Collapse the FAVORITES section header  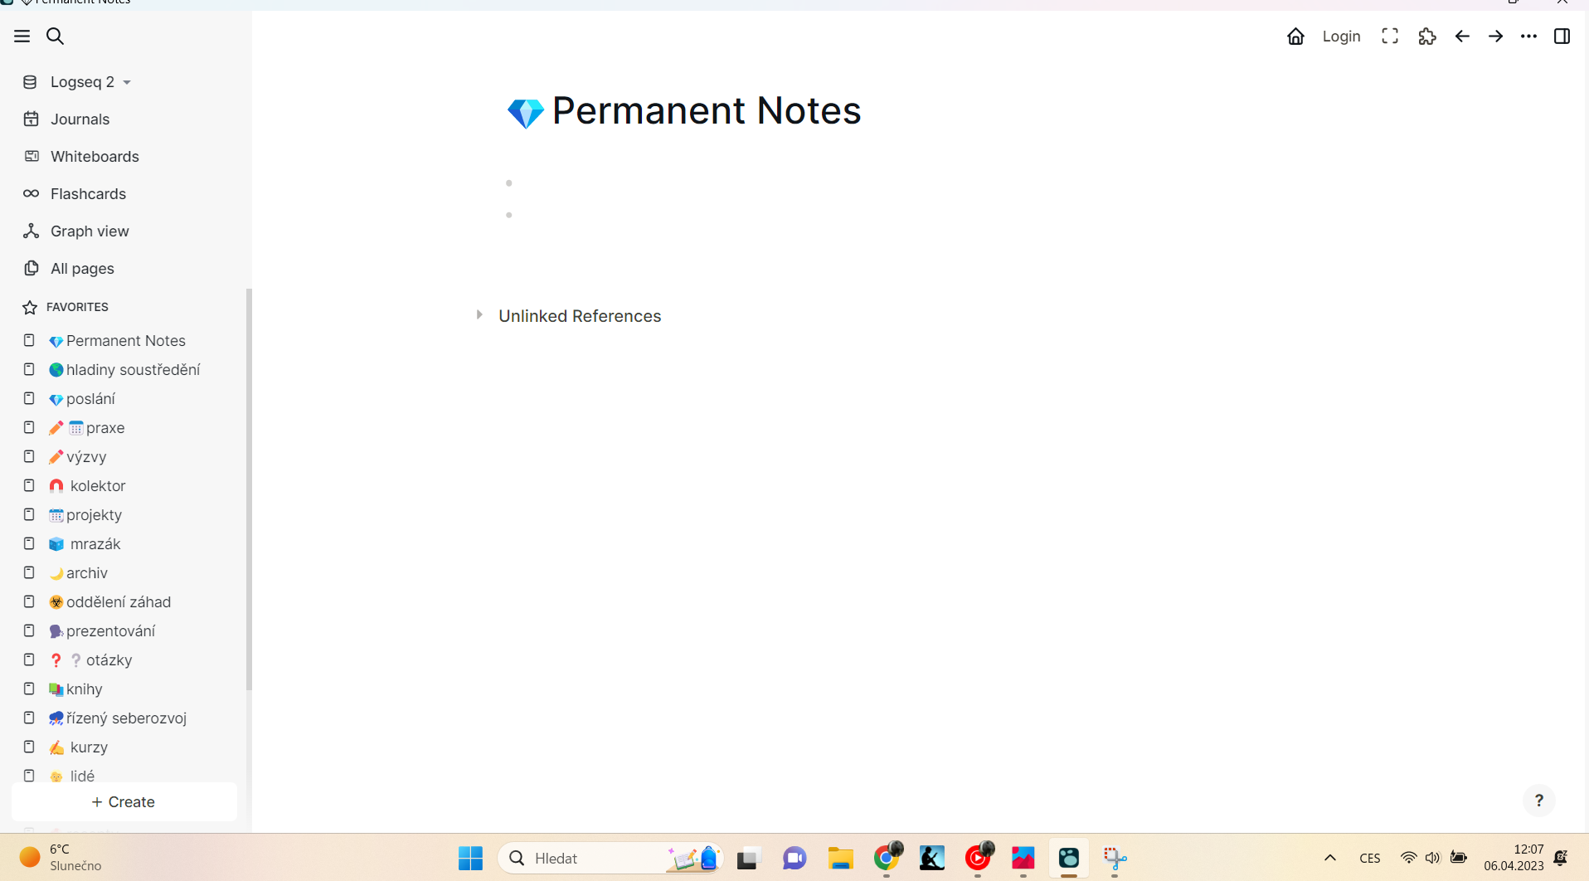pyautogui.click(x=77, y=307)
